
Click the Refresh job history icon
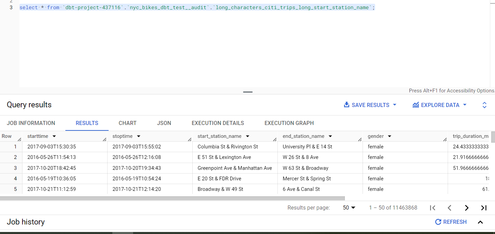coord(438,222)
